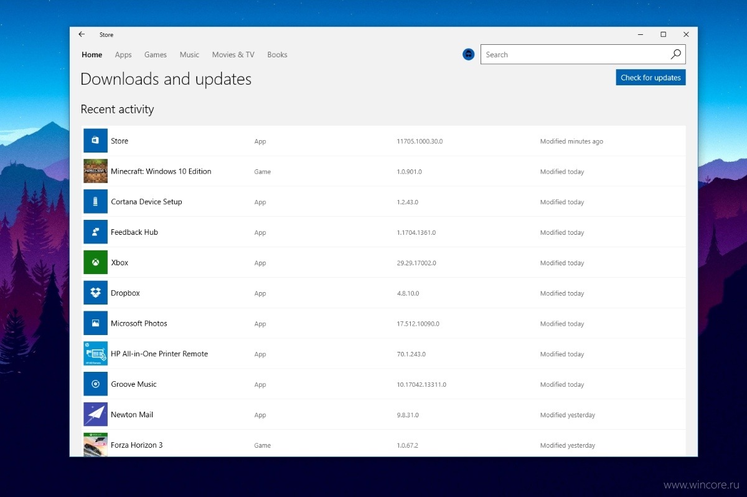Screen dimensions: 747x497
Task: Select version text 4.8.10.0
Action: coord(408,293)
